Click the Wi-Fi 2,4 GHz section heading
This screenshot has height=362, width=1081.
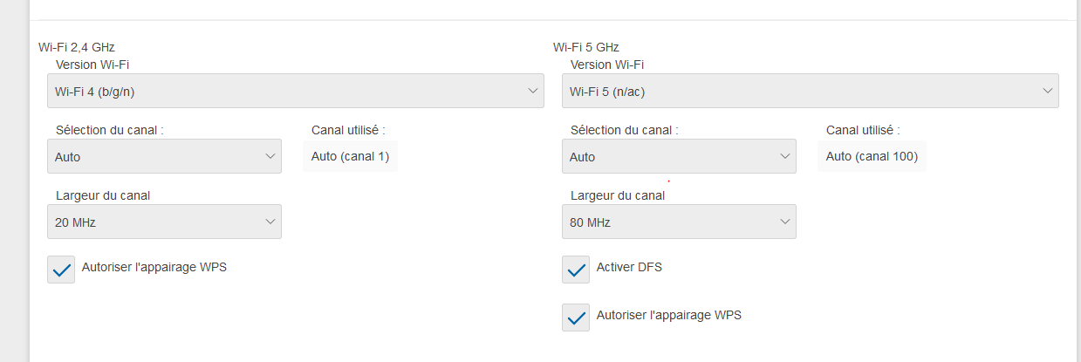77,47
